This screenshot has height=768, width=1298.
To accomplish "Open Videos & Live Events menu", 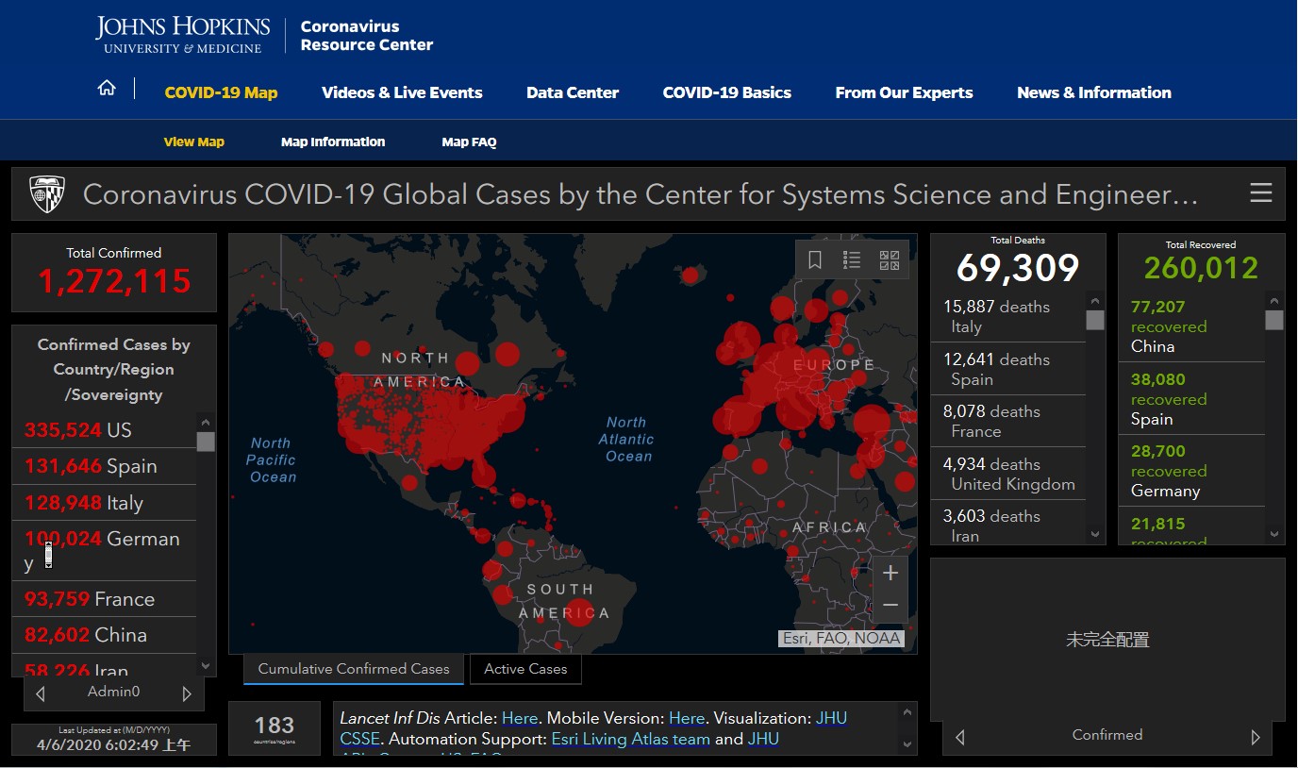I will pos(402,92).
